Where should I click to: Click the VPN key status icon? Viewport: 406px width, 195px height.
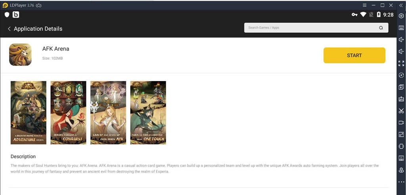pos(354,15)
